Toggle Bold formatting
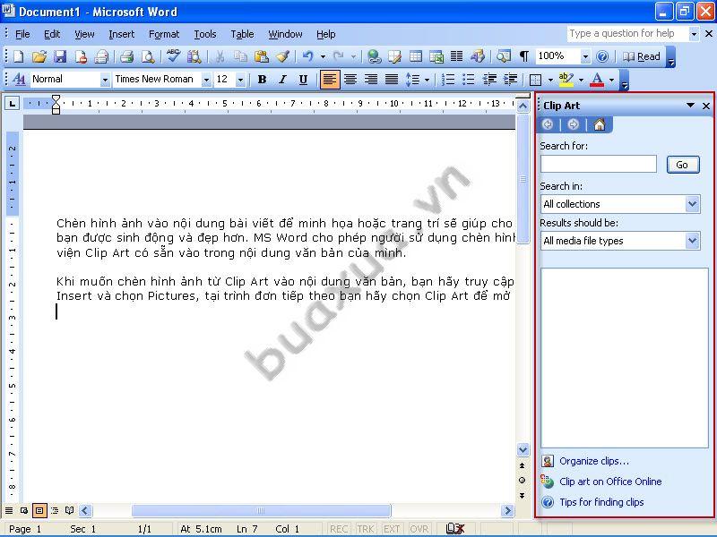The width and height of the screenshot is (717, 537). (262, 80)
